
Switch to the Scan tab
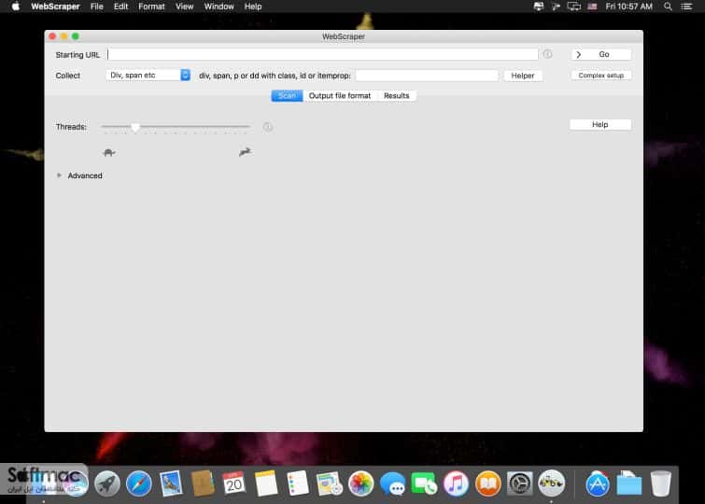287,96
